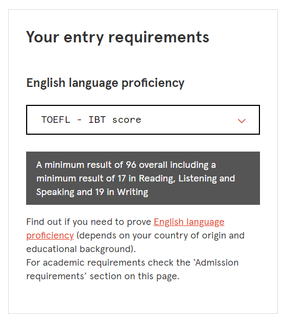Open the TOEFL - IBT score dropdown
The image size is (285, 314).
(x=143, y=120)
